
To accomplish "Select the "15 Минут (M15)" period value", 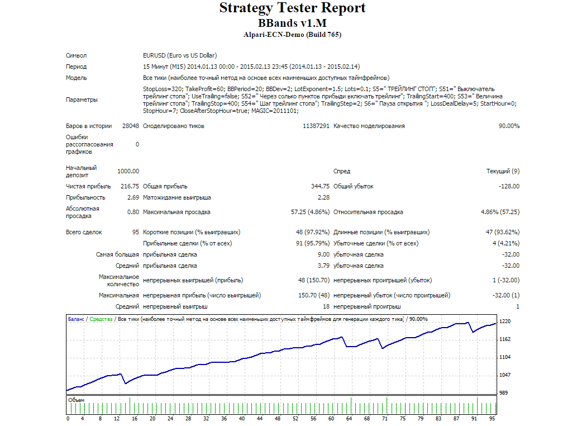I will [x=164, y=67].
